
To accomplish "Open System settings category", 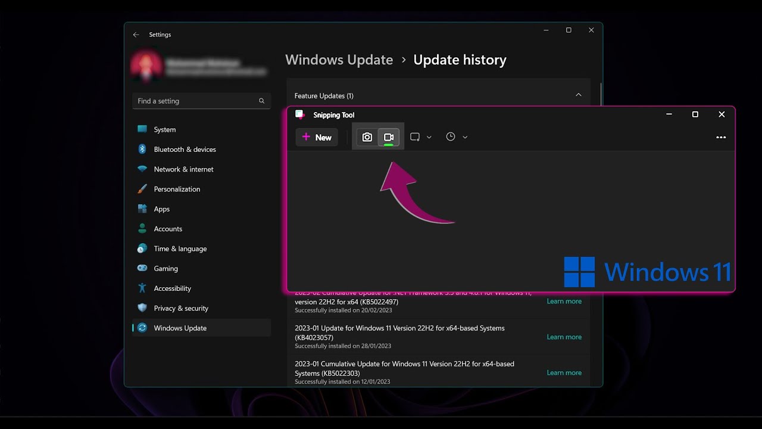I will tap(201, 129).
